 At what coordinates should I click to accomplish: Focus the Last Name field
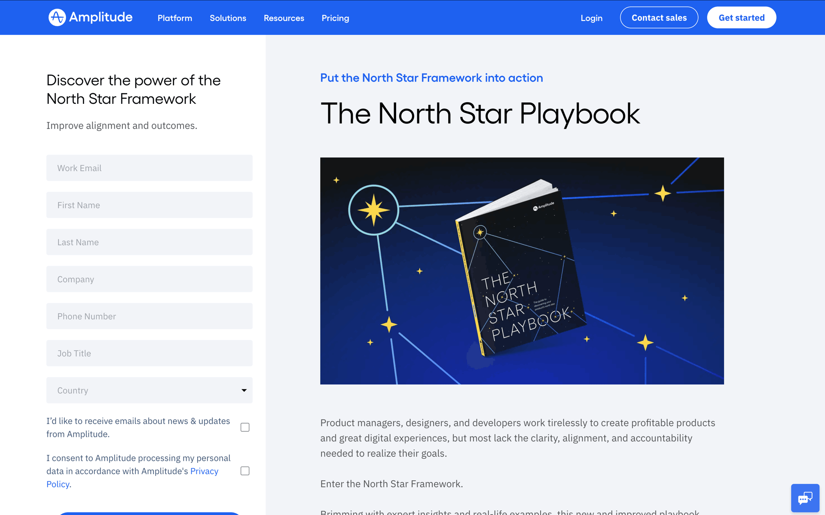[x=150, y=242]
